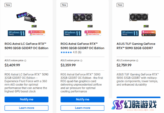
Task: Click the ASUS TUF Gaming card image
Action: click(139, 17)
